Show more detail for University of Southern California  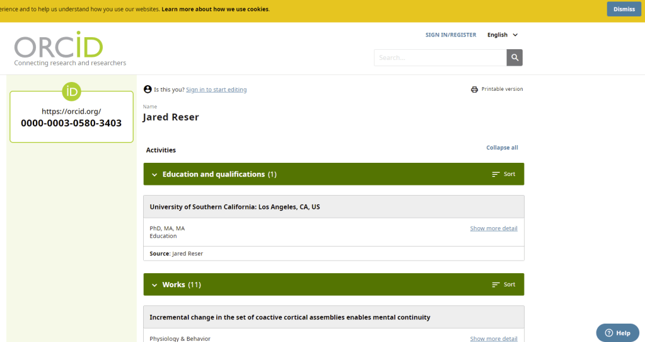click(x=494, y=228)
